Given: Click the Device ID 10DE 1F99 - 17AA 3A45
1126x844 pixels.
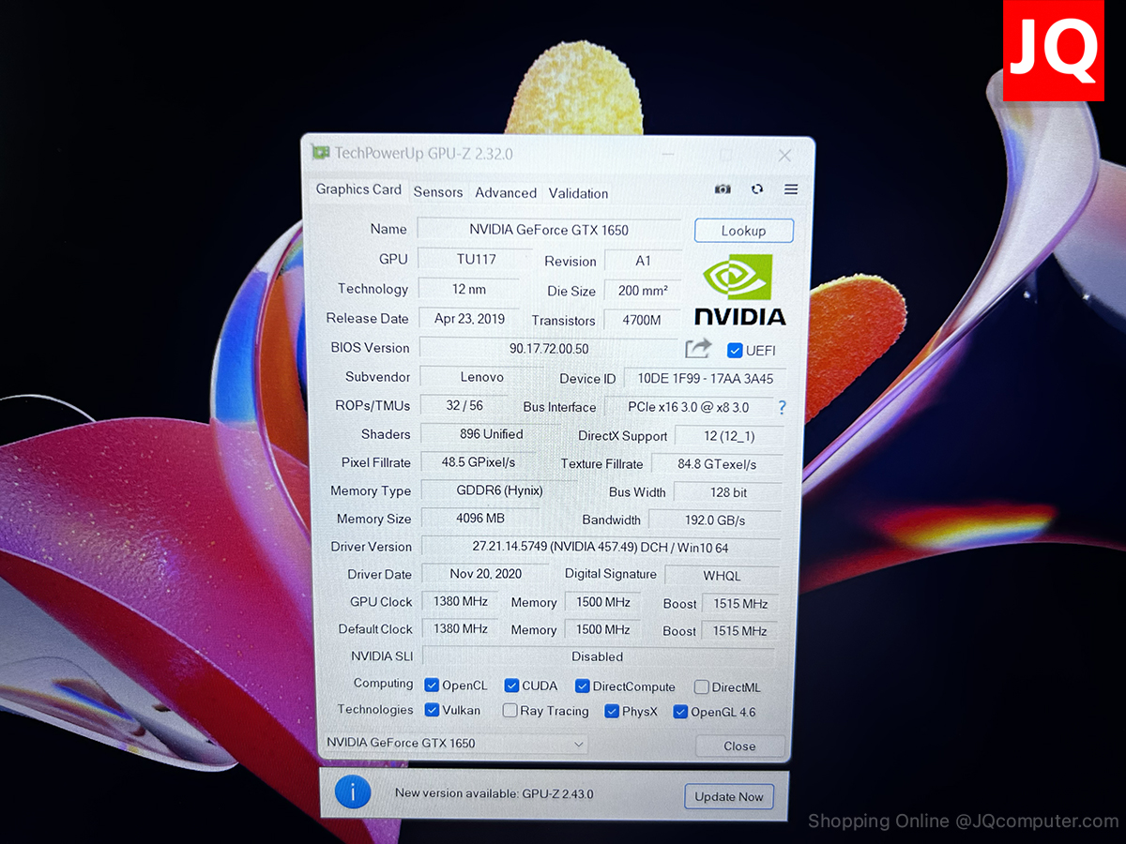Looking at the screenshot, I should [706, 379].
